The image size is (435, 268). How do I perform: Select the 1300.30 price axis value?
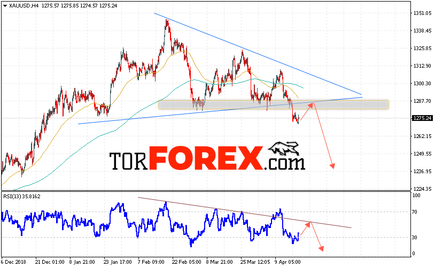[x=423, y=84]
